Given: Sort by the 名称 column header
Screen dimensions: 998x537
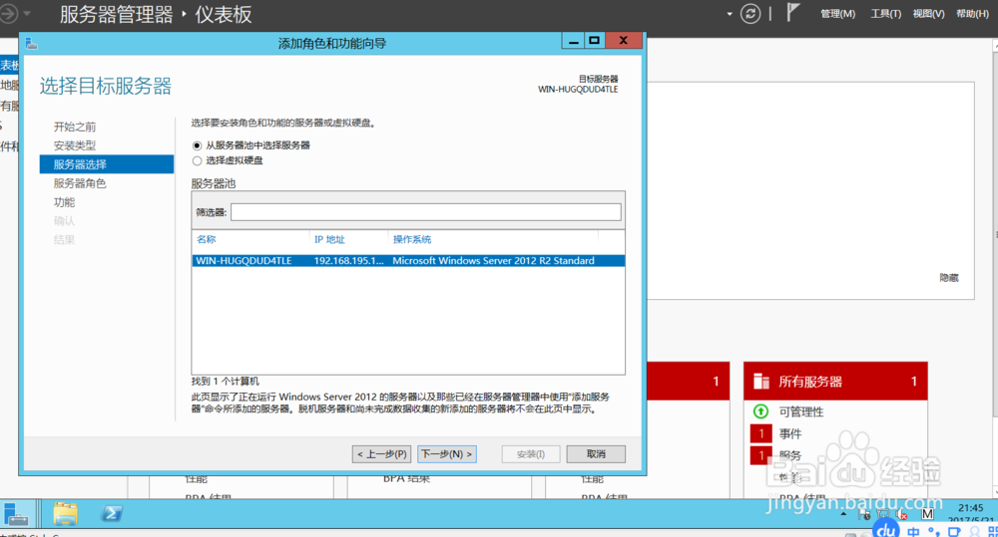Looking at the screenshot, I should click(x=207, y=239).
